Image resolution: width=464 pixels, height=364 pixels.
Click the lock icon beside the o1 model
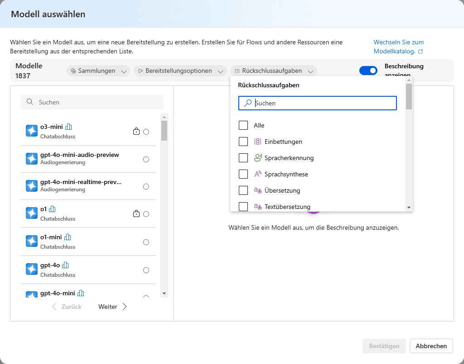(x=136, y=214)
